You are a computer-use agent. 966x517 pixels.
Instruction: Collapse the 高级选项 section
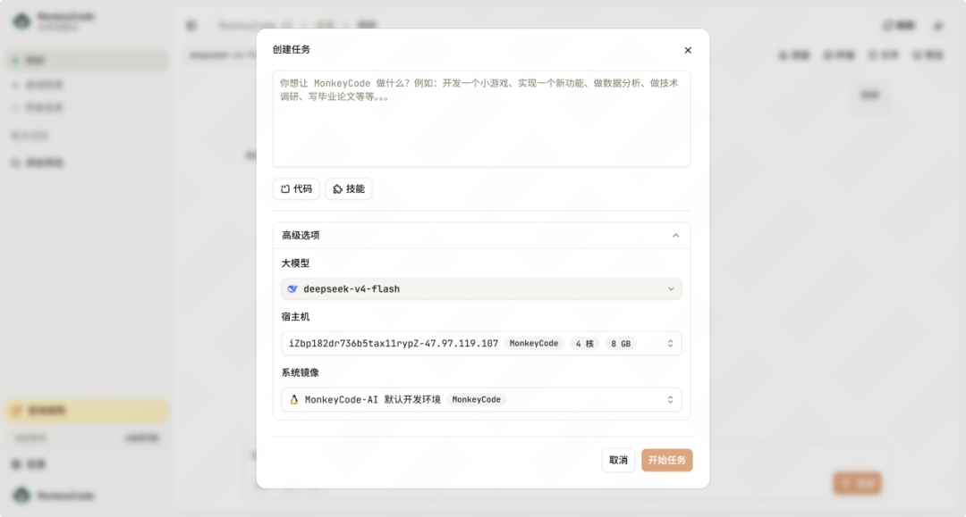tap(676, 236)
